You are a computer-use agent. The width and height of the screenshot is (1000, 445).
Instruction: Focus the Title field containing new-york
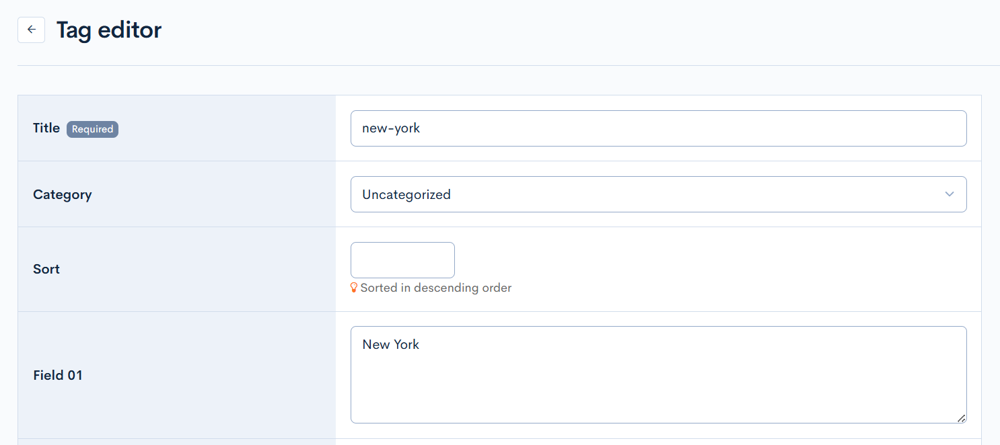click(658, 128)
